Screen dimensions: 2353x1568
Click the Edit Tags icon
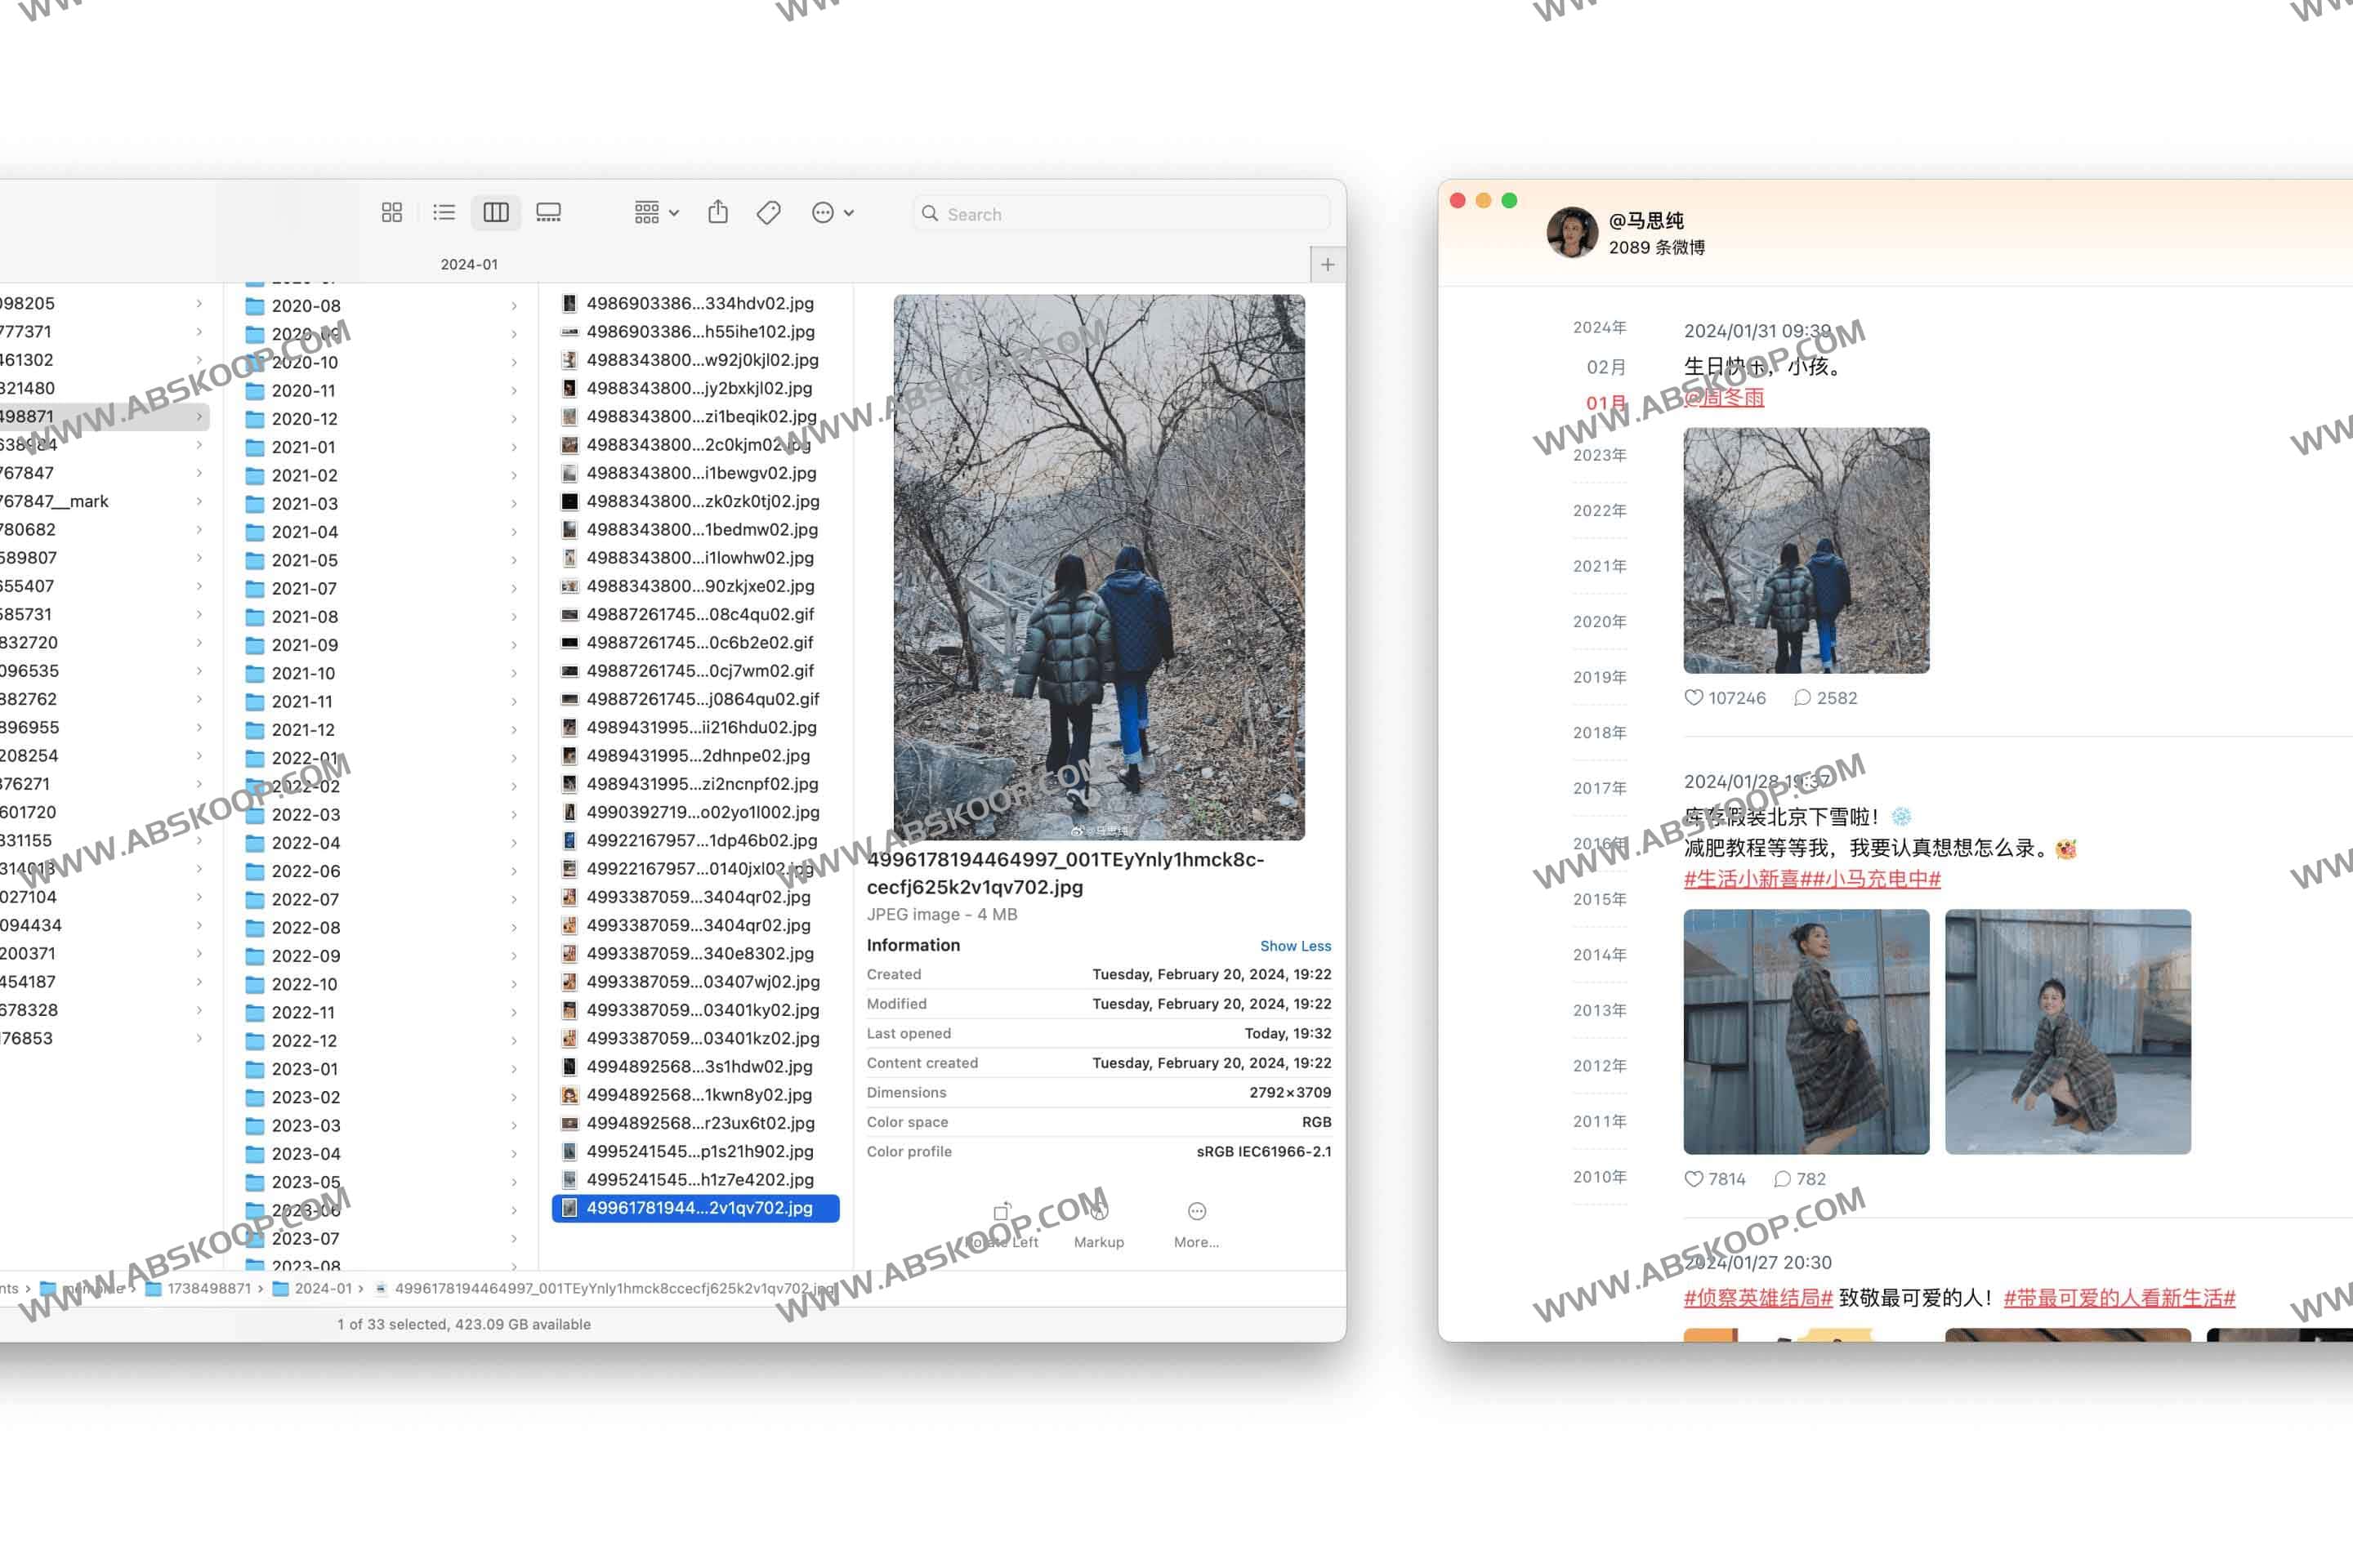click(x=768, y=213)
